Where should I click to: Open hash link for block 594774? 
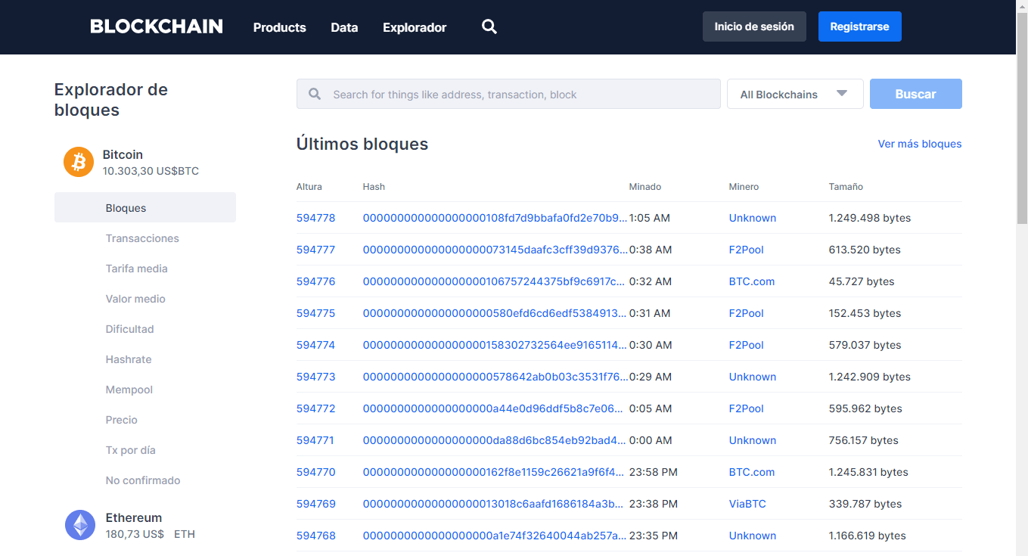(x=495, y=345)
